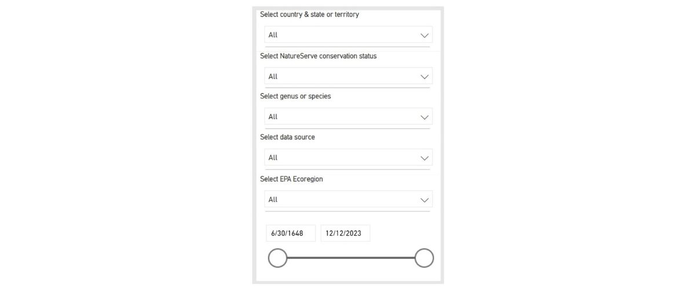Click 'All' value in EPA Ecoregion dropdown
This screenshot has height=289, width=695.
[x=273, y=200]
